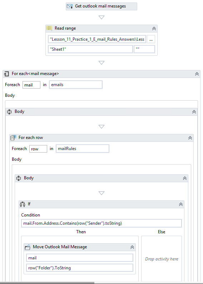Viewport: 203px width, 284px height.
Task: Select the 'Move Outlook Mail Message' title
Action: pos(60,247)
